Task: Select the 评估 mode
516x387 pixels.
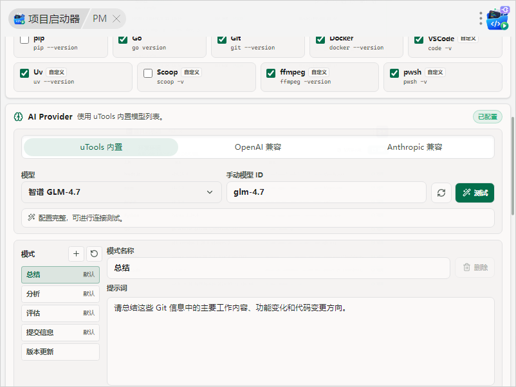Action: [60, 313]
